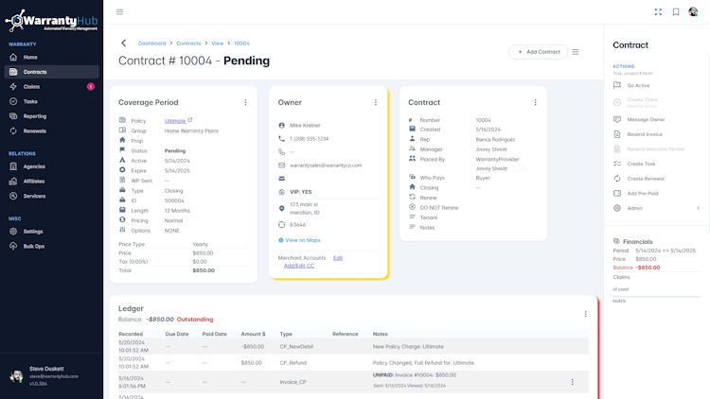Click the Message Owner chat icon

[x=617, y=120]
